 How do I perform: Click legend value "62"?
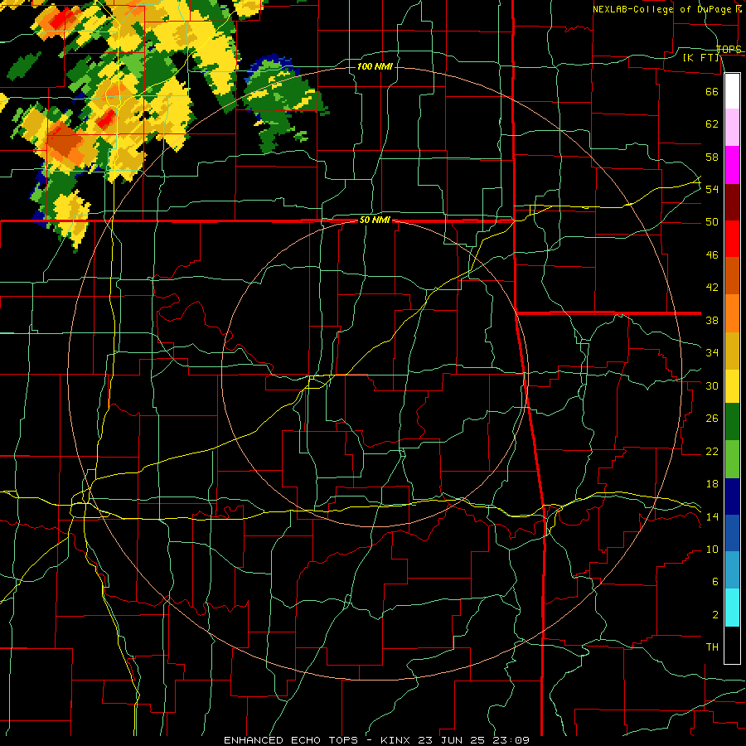pyautogui.click(x=712, y=124)
